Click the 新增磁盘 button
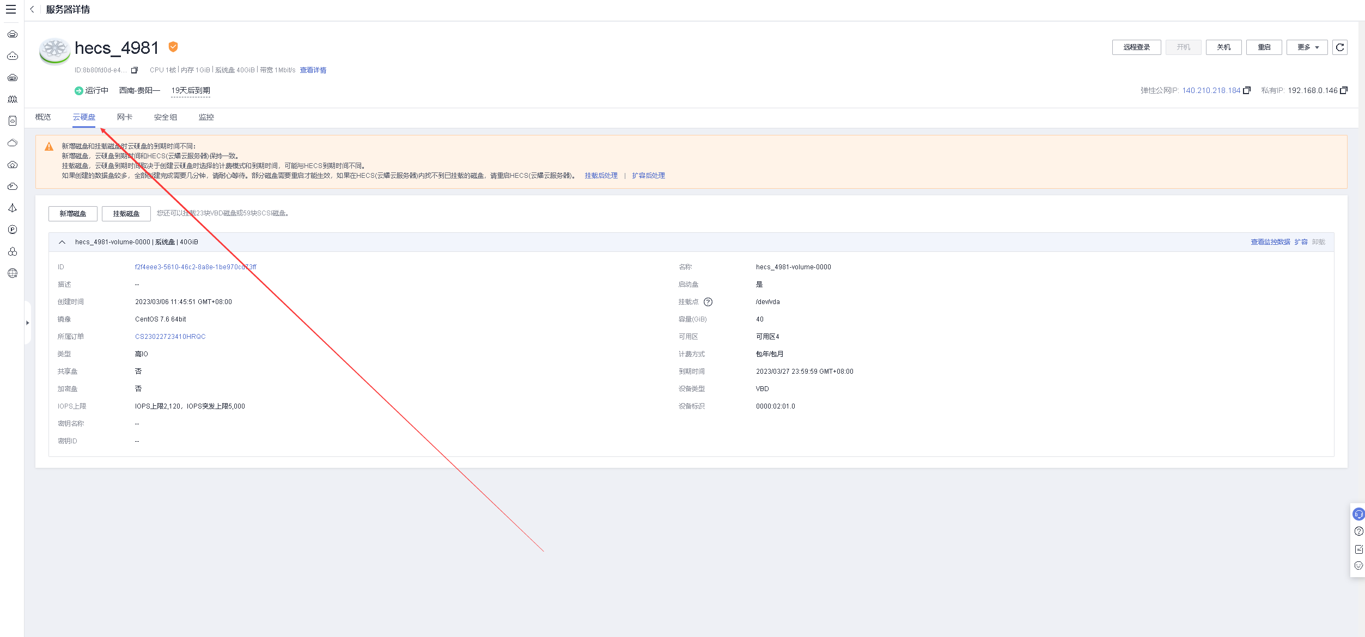The width and height of the screenshot is (1365, 637). (72, 214)
